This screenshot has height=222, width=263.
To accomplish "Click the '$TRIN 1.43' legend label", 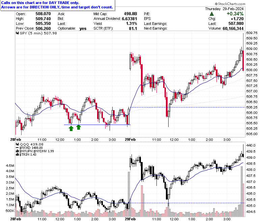I will [x=28, y=155].
